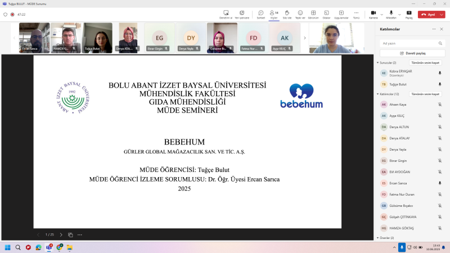The width and height of the screenshot is (450, 253).
Task: Open camera options dropdown arrow
Action: (x=382, y=15)
